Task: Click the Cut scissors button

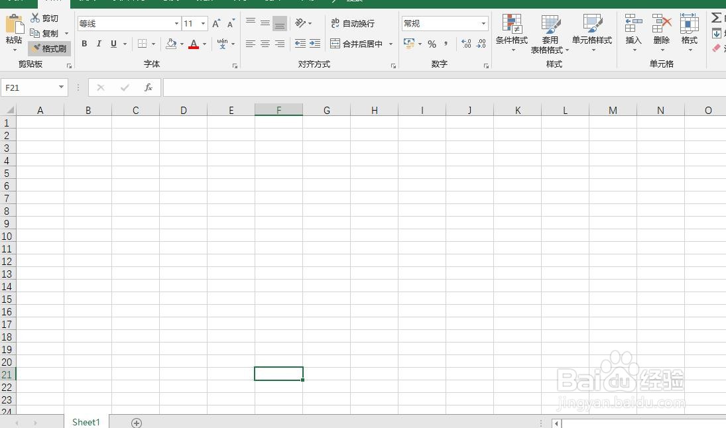Action: [44, 18]
